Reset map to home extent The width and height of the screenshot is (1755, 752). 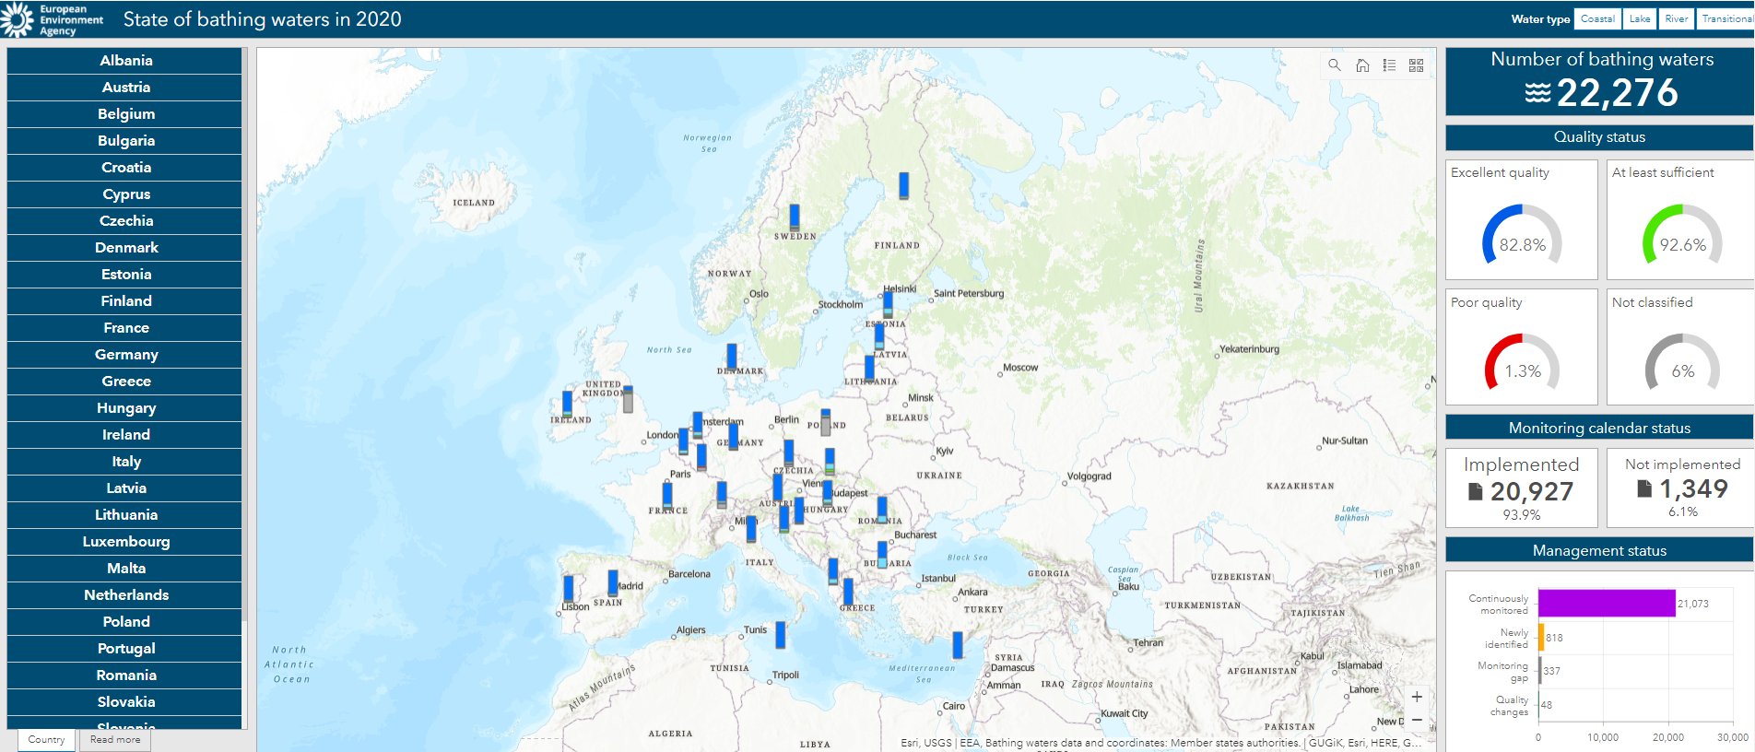click(1362, 65)
